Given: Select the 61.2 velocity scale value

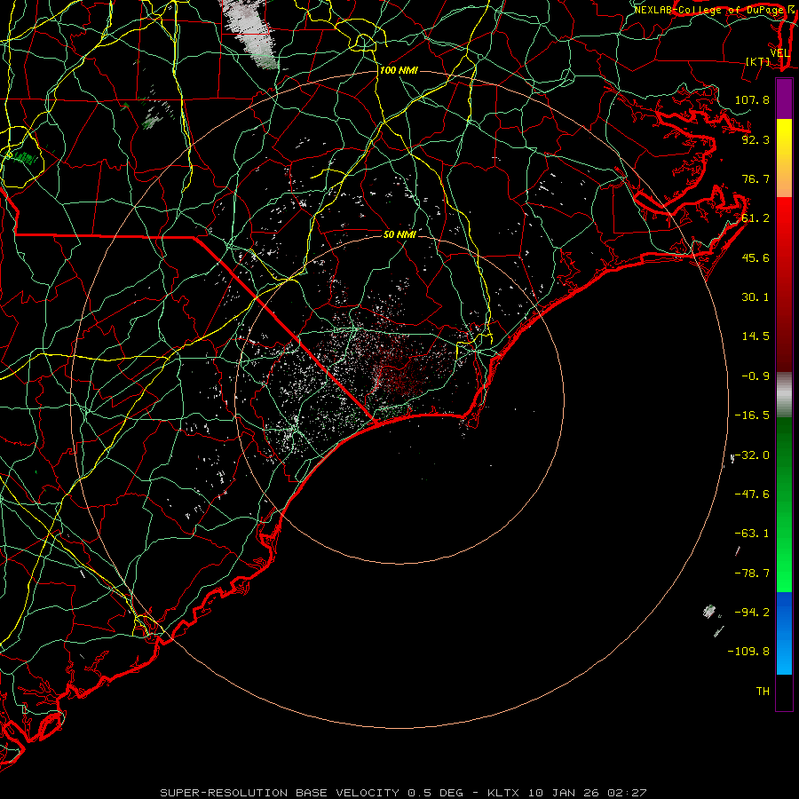Looking at the screenshot, I should pyautogui.click(x=755, y=218).
